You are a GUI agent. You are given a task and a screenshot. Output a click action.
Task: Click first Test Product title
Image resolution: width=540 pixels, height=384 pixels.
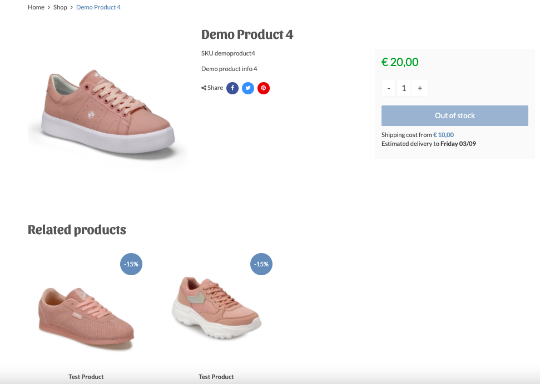(x=86, y=377)
